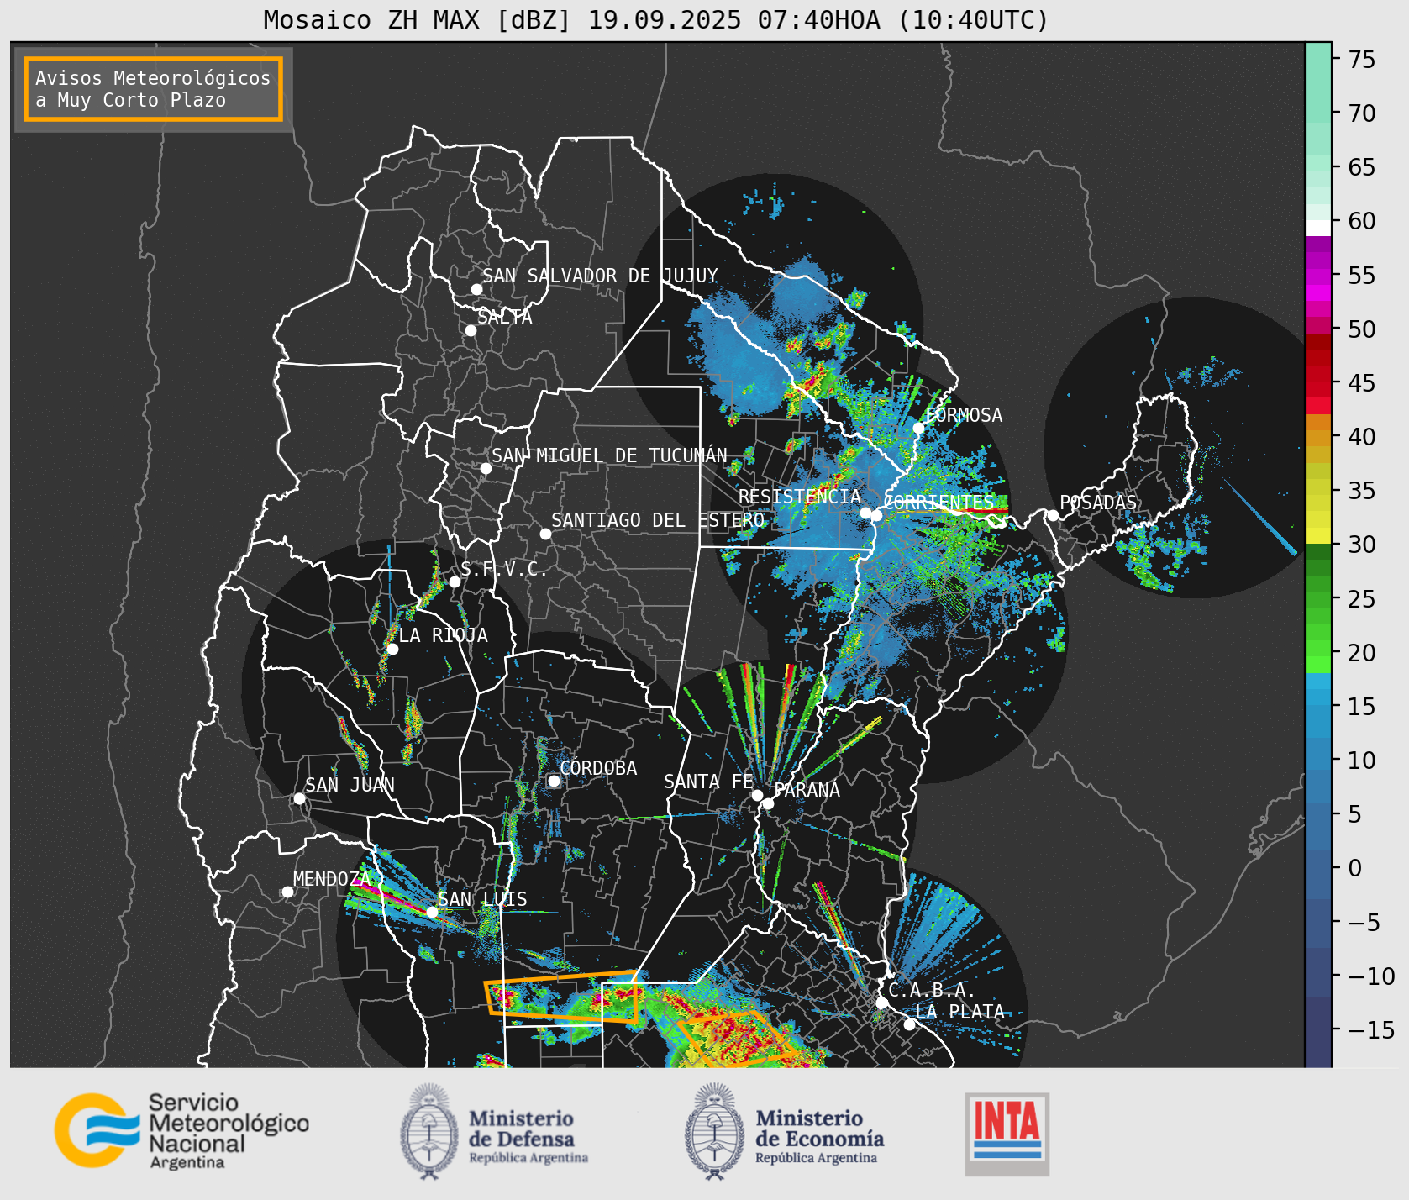Click the 10 dBZ blue scale band
1409x1200 pixels.
coord(1318,761)
